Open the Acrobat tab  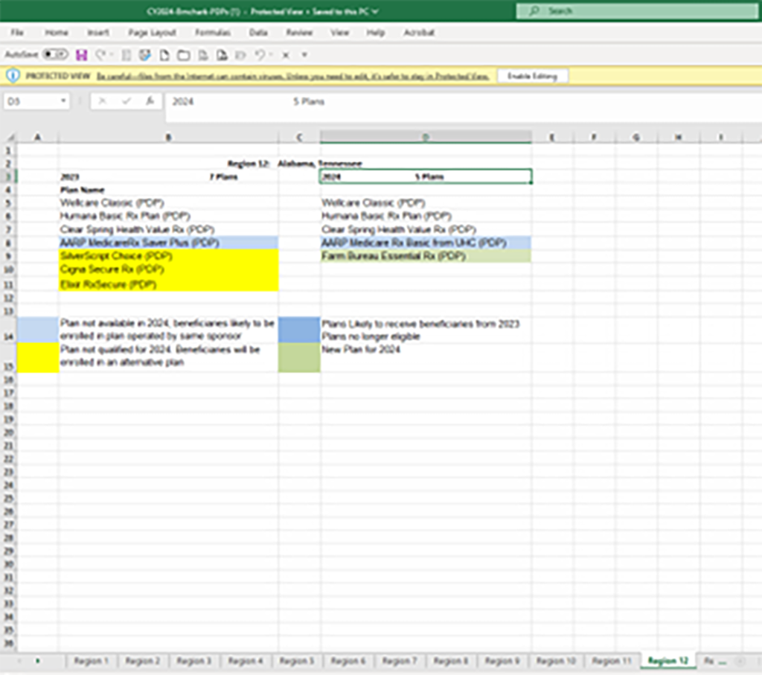click(418, 33)
